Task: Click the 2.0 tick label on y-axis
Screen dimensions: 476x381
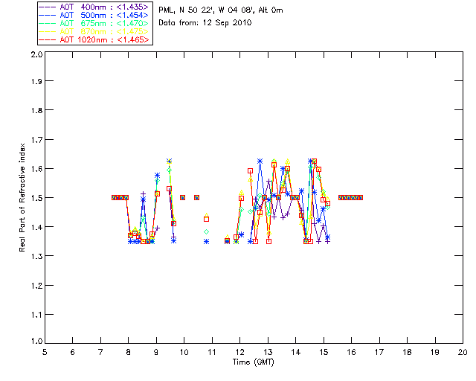Action: tap(35, 55)
